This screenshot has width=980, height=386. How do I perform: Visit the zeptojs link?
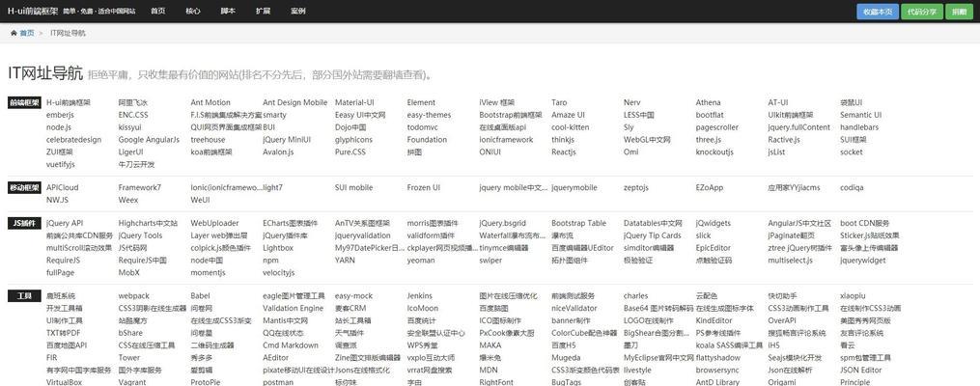(636, 187)
